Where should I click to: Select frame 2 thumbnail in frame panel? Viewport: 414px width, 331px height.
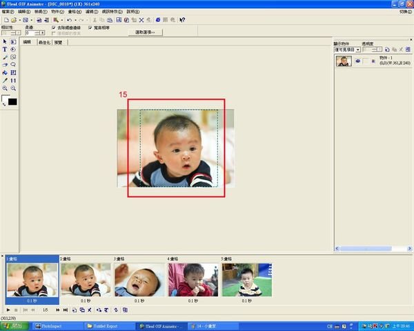click(x=86, y=280)
